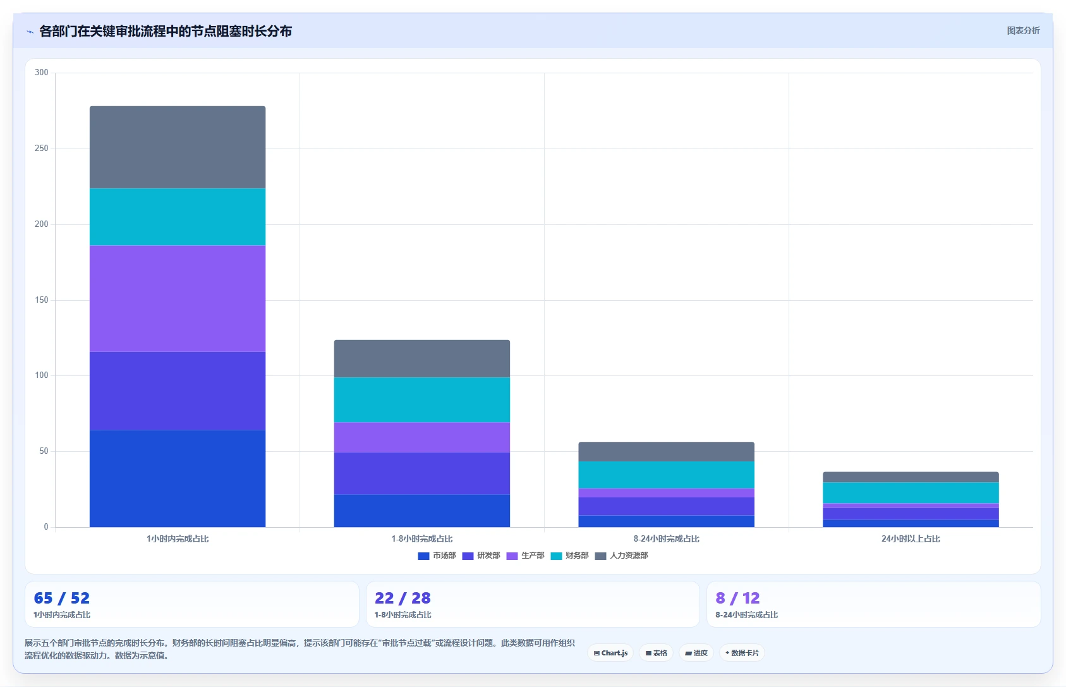Click the 24小时以上占比 stacked bar
The height and width of the screenshot is (687, 1066).
(x=911, y=499)
